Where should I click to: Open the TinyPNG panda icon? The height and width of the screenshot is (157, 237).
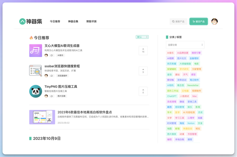[x=36, y=91]
